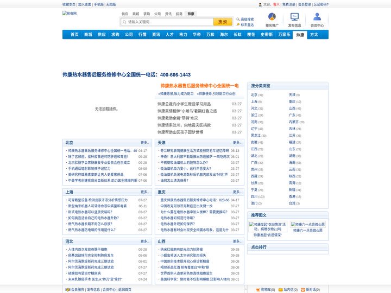
Task: Open article 油网怎么清洗保养?
Action: tap(174, 180)
